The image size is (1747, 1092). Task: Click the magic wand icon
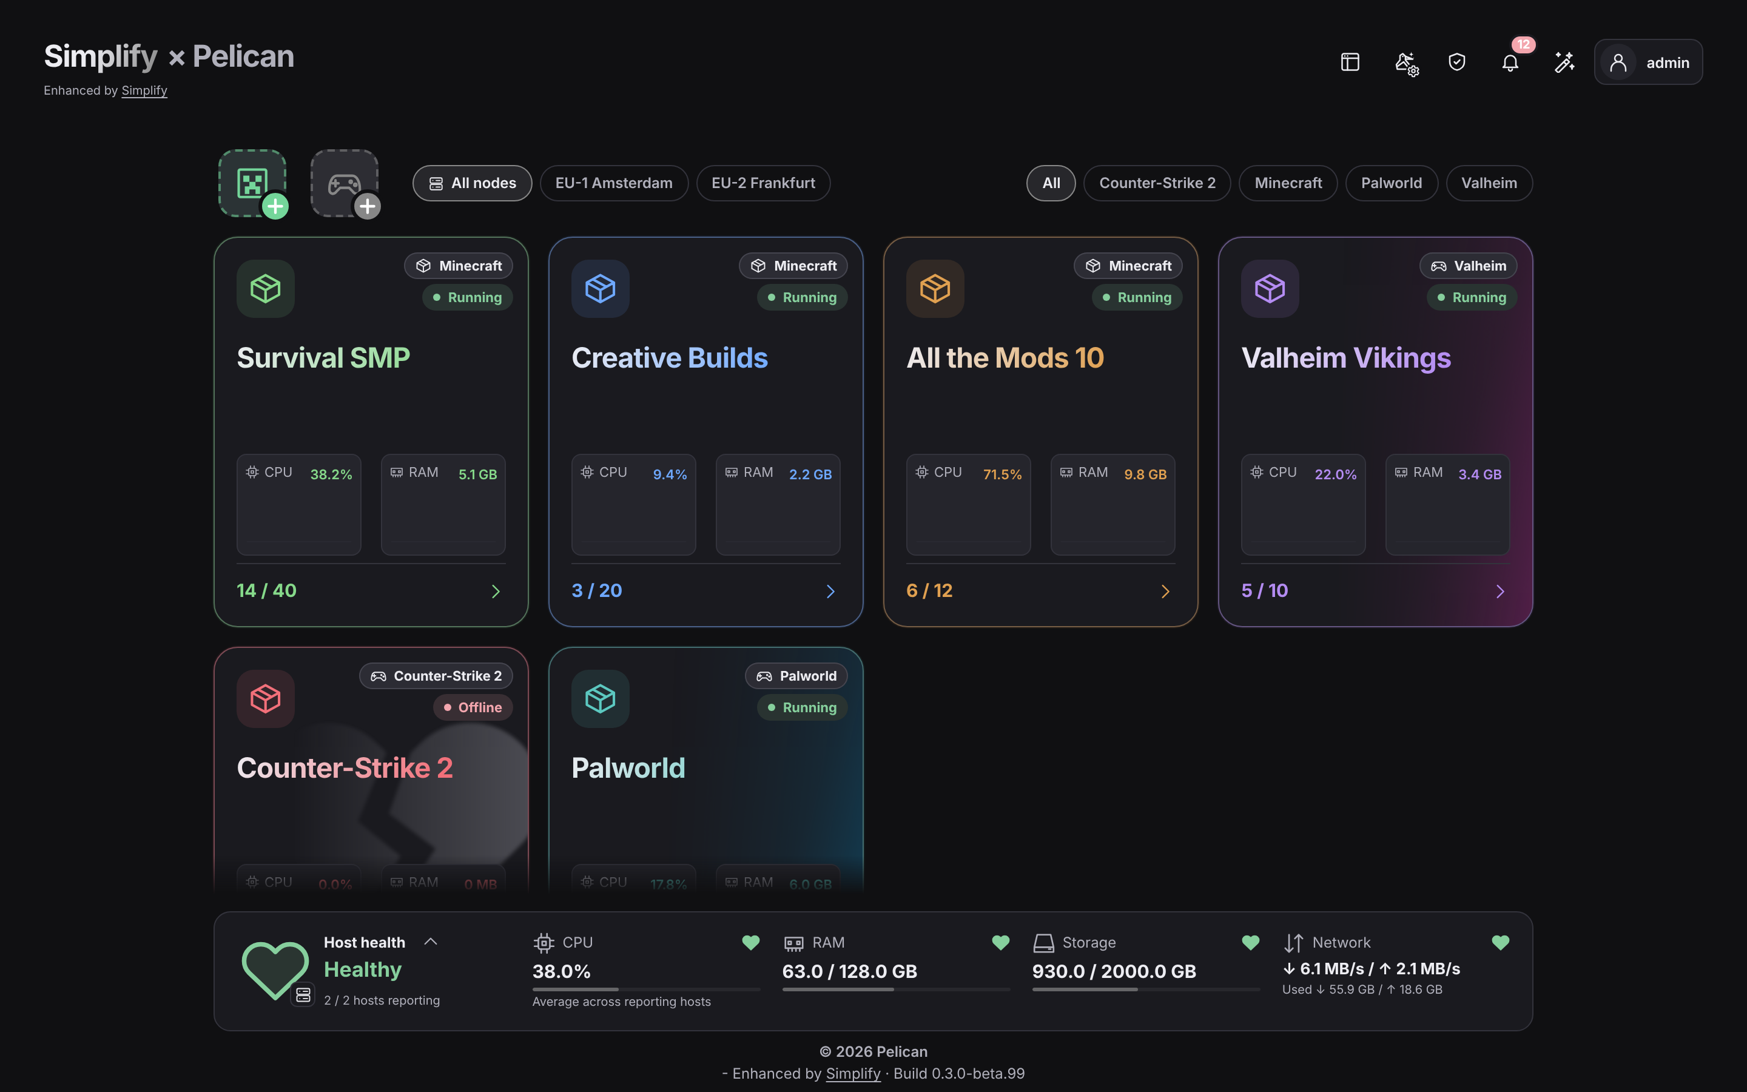coord(1564,62)
